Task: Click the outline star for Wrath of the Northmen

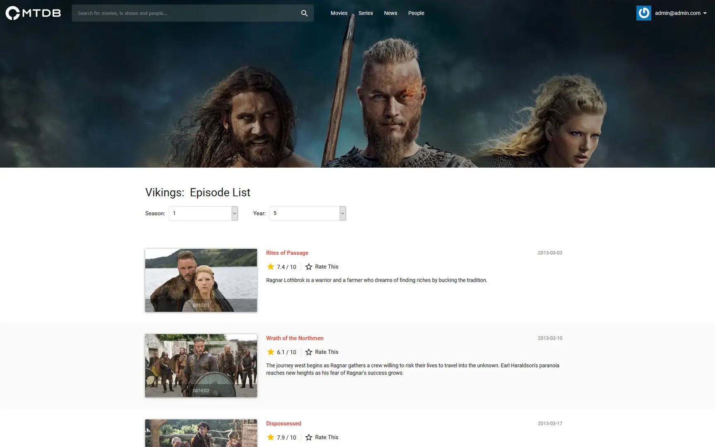Action: pos(309,352)
